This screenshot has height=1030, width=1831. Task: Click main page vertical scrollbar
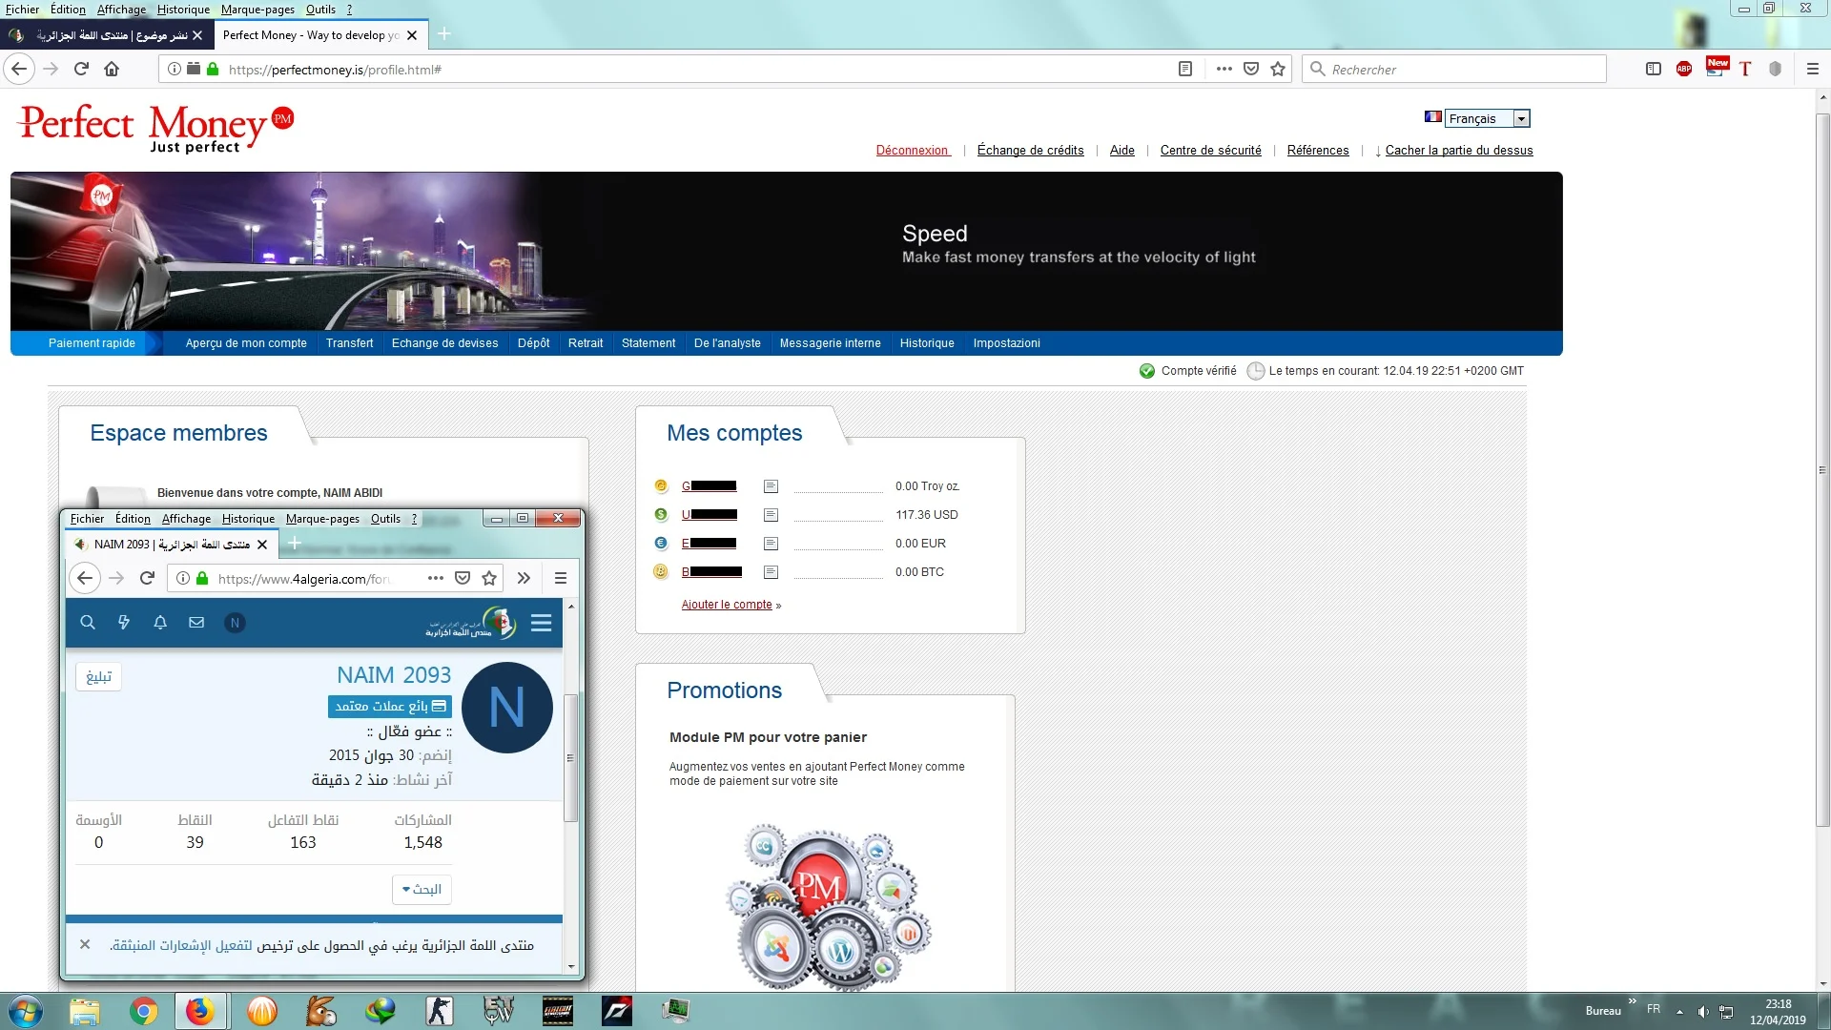tap(1822, 467)
